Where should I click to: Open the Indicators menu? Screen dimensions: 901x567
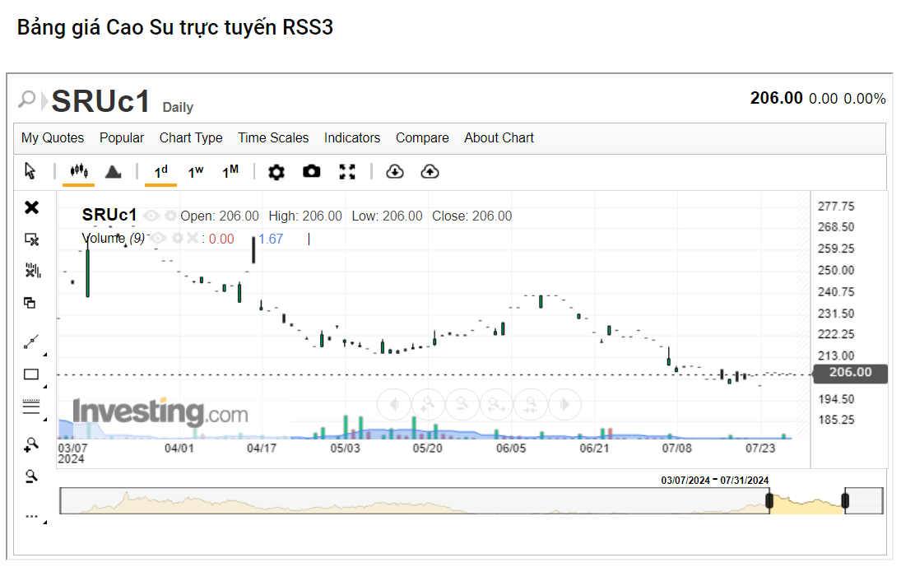tap(351, 138)
